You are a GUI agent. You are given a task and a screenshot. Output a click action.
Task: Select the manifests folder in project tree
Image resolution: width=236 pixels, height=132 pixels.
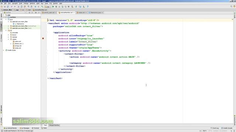(13, 17)
